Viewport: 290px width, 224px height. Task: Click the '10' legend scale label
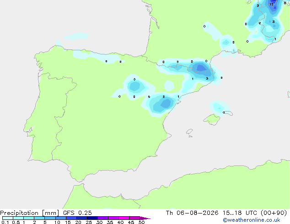point(57,222)
